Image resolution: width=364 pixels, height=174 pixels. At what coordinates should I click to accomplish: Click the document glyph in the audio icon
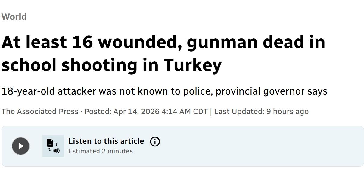[50, 142]
